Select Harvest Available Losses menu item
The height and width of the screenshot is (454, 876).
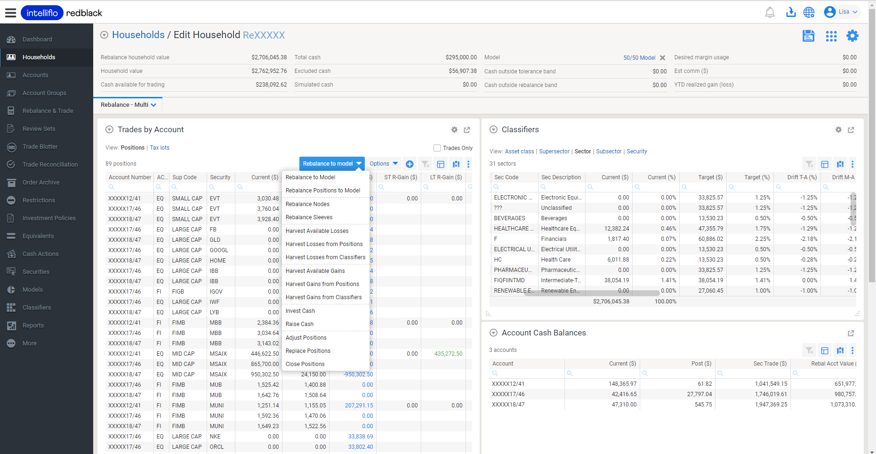tap(317, 231)
